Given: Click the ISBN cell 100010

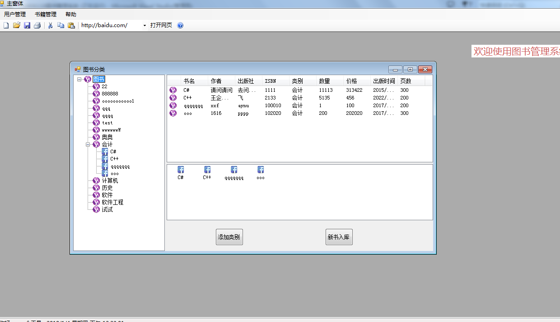Looking at the screenshot, I should (x=273, y=105).
